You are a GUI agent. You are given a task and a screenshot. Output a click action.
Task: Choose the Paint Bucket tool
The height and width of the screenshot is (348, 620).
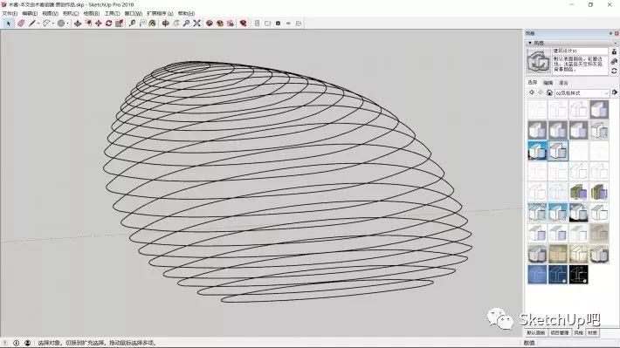pyautogui.click(x=152, y=24)
